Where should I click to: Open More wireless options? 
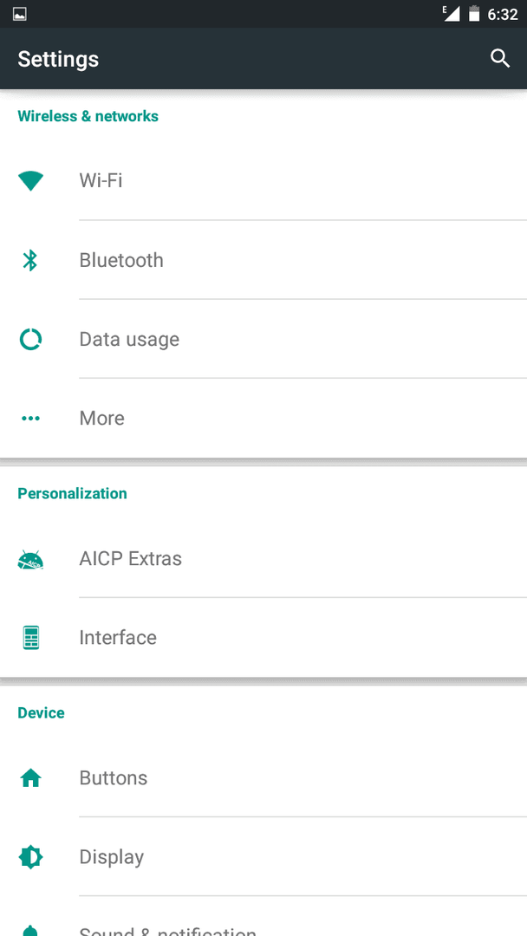[x=263, y=418]
